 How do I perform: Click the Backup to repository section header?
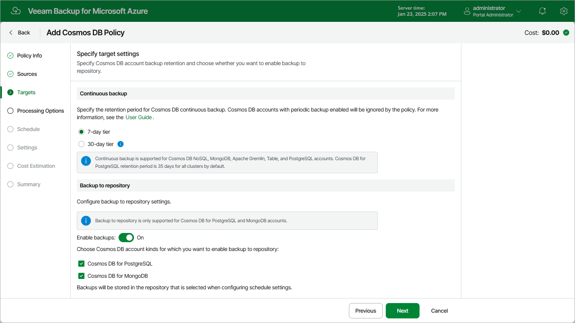(266, 185)
